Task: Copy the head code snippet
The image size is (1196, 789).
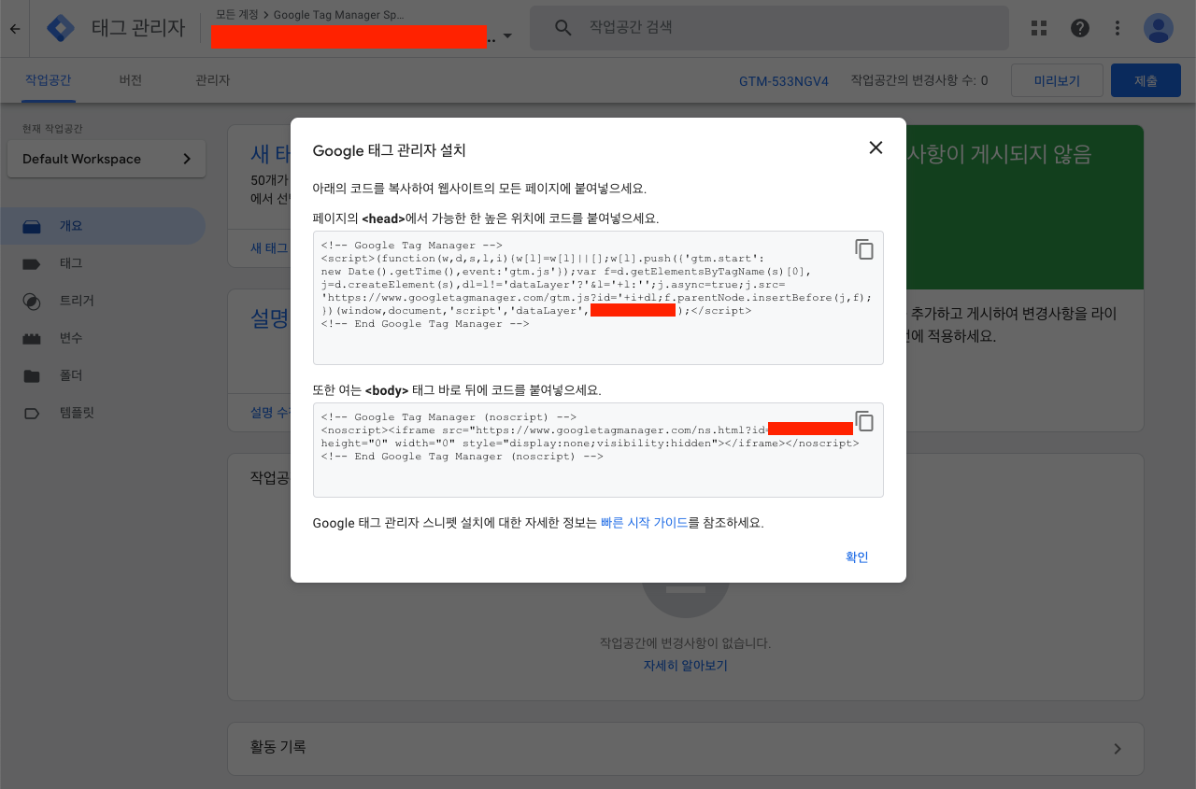Action: pos(864,249)
